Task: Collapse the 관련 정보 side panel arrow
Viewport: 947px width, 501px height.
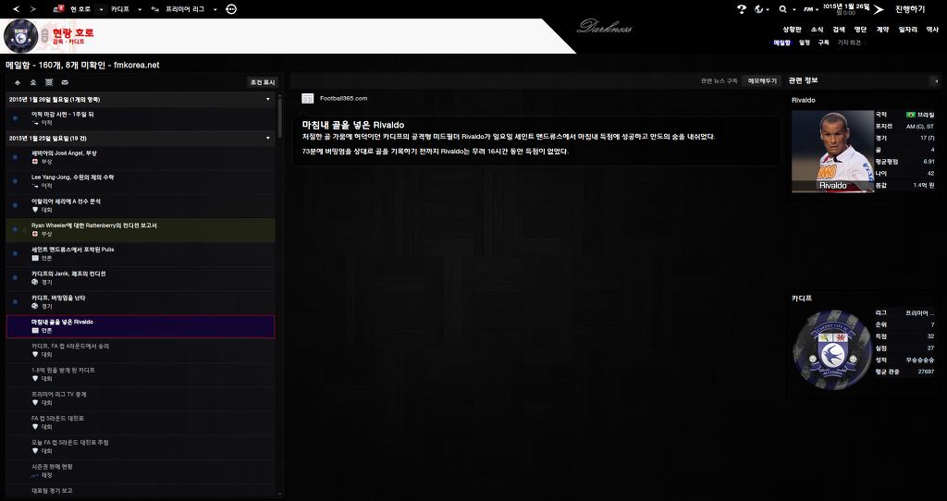Action: click(936, 81)
